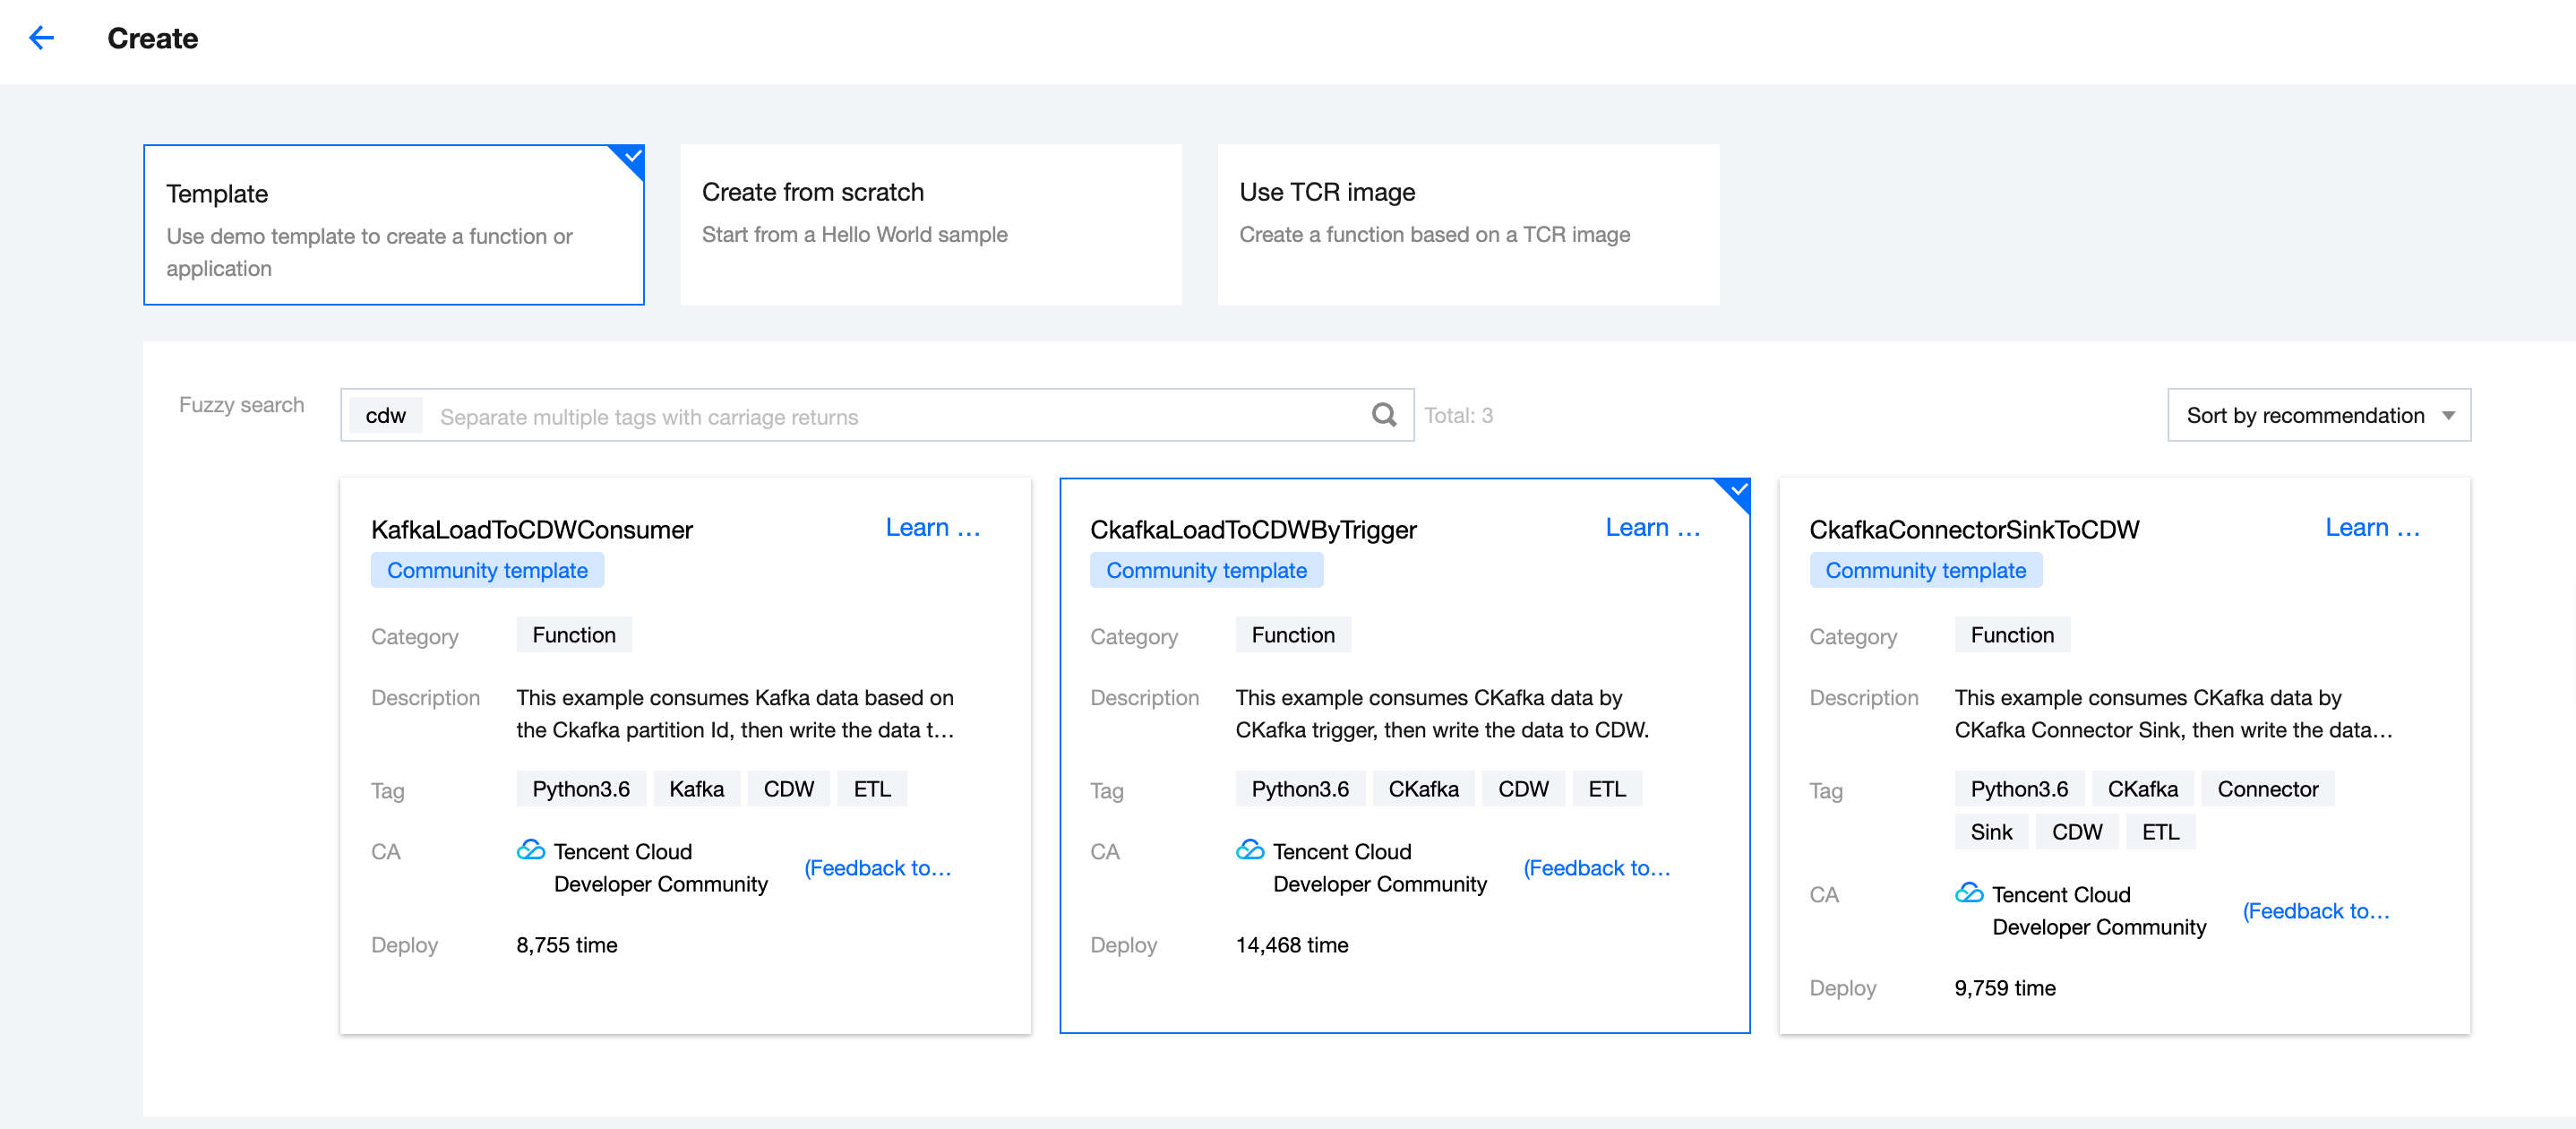
Task: Select Create from scratch option
Action: point(930,225)
